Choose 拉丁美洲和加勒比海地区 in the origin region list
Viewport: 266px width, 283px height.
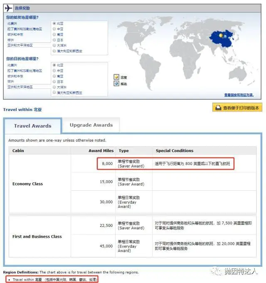point(25,29)
